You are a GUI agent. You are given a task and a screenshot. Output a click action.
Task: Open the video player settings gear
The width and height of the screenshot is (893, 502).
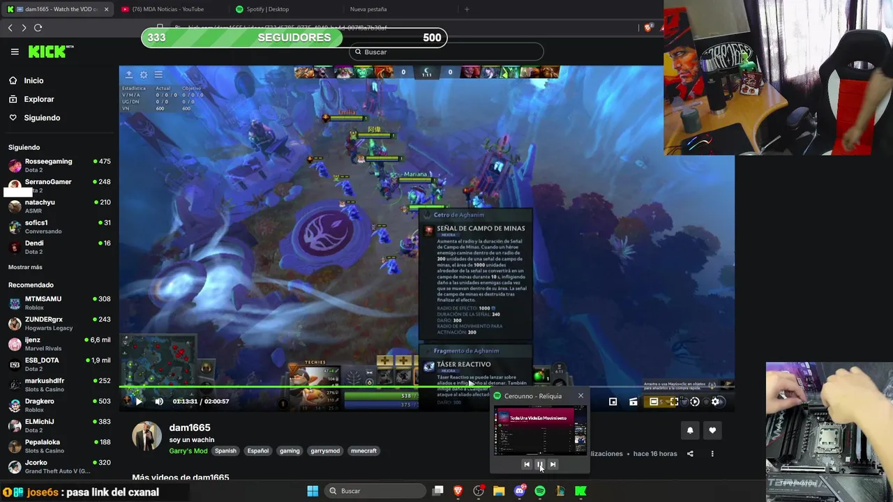point(716,402)
